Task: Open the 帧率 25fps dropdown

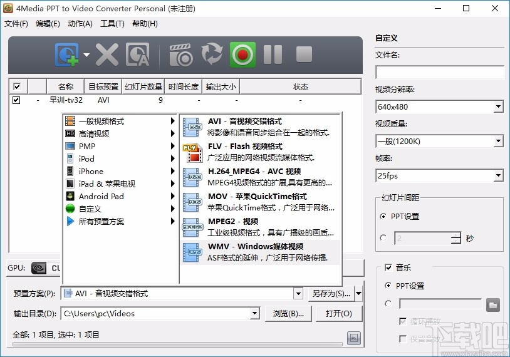Action: pyautogui.click(x=498, y=176)
